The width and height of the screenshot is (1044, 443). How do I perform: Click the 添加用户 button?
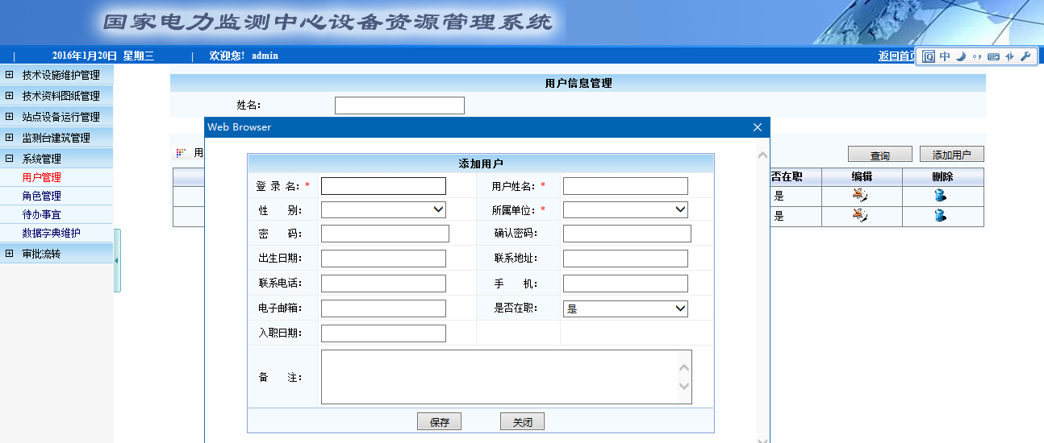point(952,155)
